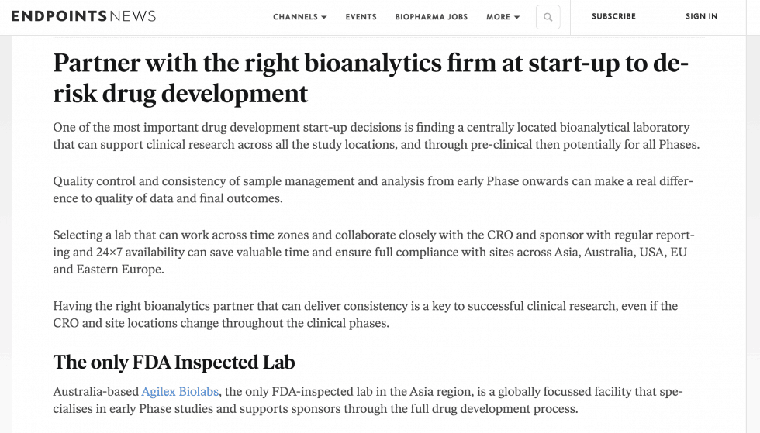Go to Biopharma Jobs

tap(431, 17)
